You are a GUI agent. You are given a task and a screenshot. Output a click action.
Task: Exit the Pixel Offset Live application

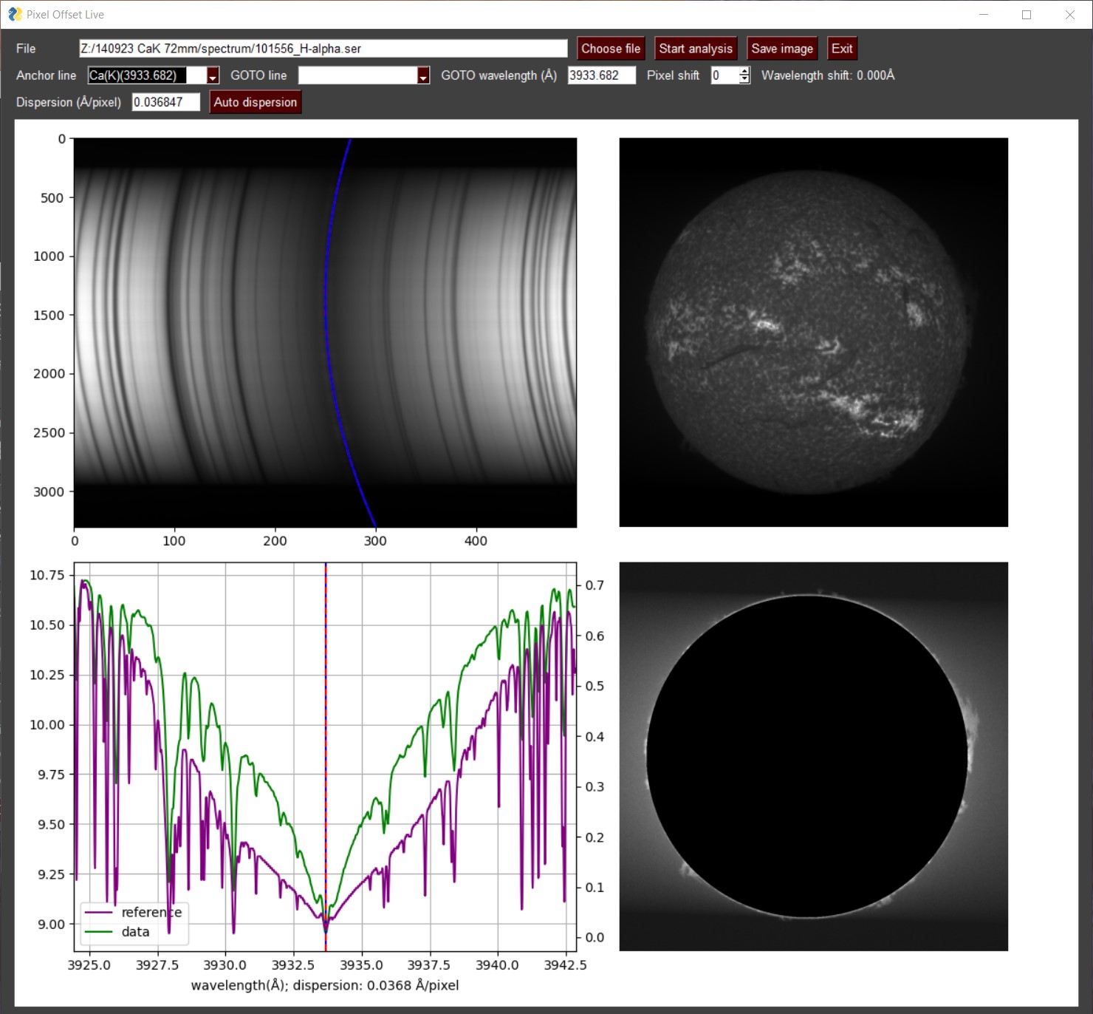click(842, 49)
